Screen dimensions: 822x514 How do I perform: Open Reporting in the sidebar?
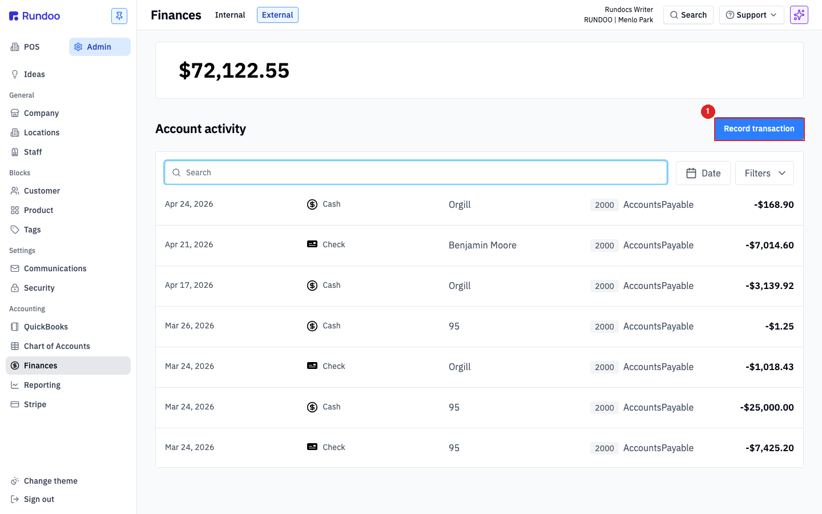[x=68, y=385]
